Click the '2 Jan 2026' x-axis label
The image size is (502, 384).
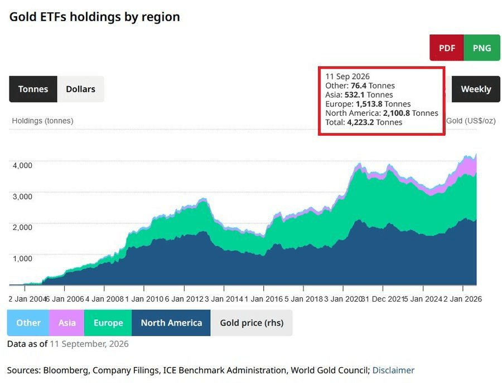click(x=462, y=299)
